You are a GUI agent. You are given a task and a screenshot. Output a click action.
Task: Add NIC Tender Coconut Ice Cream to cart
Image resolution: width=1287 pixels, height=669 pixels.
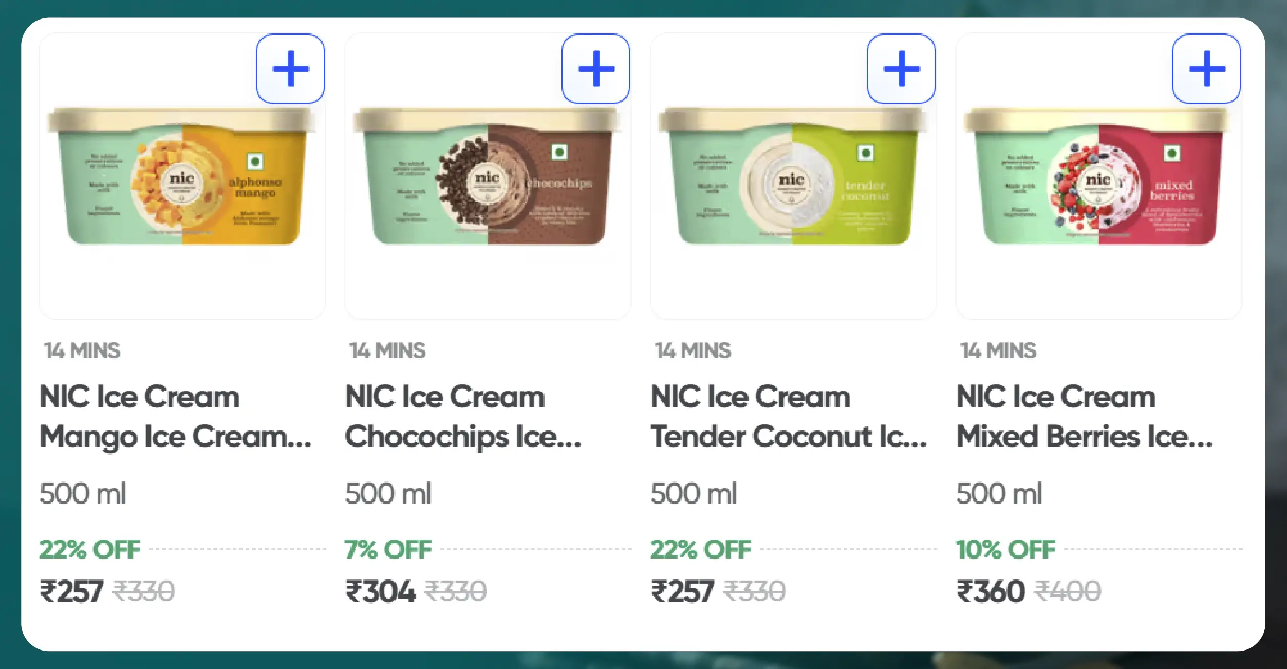click(901, 69)
